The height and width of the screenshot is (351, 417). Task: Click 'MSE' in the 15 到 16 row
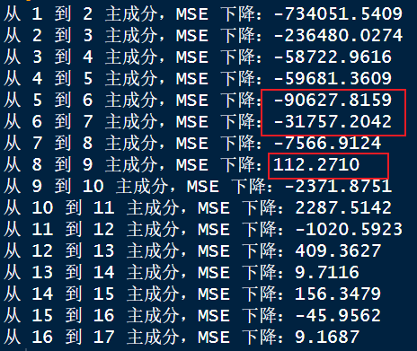pos(214,315)
